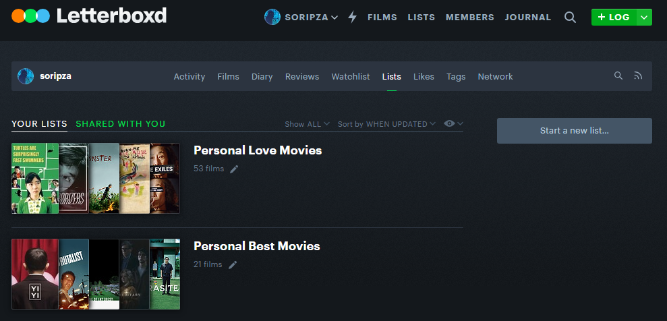Viewport: 667px width, 321px height.
Task: Switch to the Likes profile tab
Action: click(424, 76)
